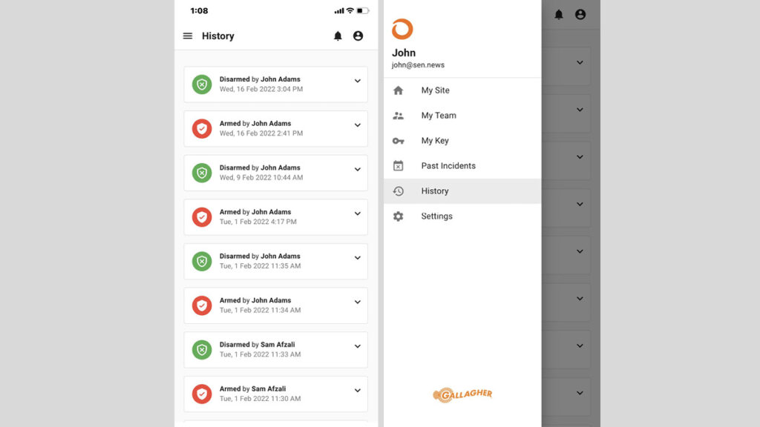The height and width of the screenshot is (427, 760).
Task: Open the account profile icon in History header
Action: [358, 36]
